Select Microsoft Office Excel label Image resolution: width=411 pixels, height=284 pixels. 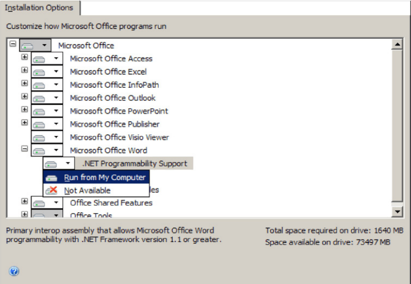coord(108,72)
